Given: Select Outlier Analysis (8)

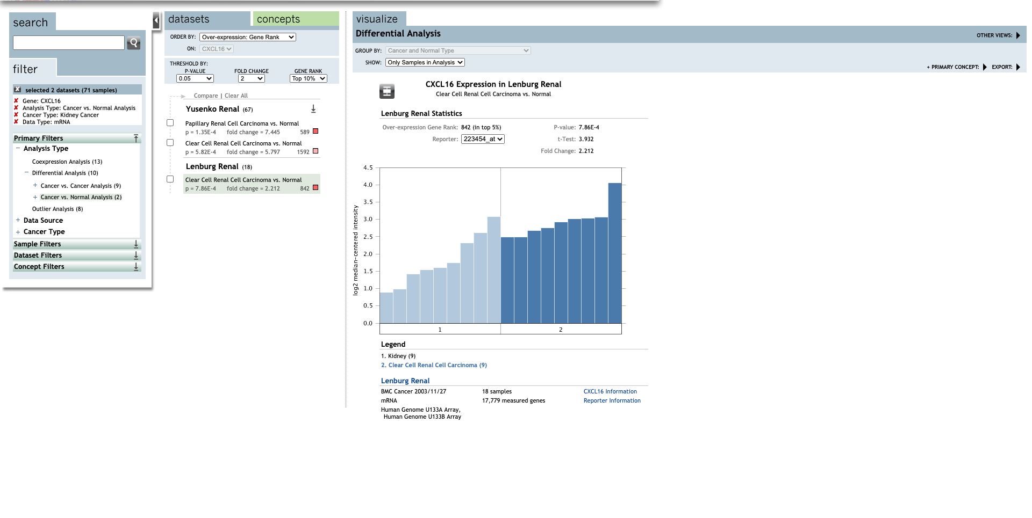Looking at the screenshot, I should pos(58,209).
